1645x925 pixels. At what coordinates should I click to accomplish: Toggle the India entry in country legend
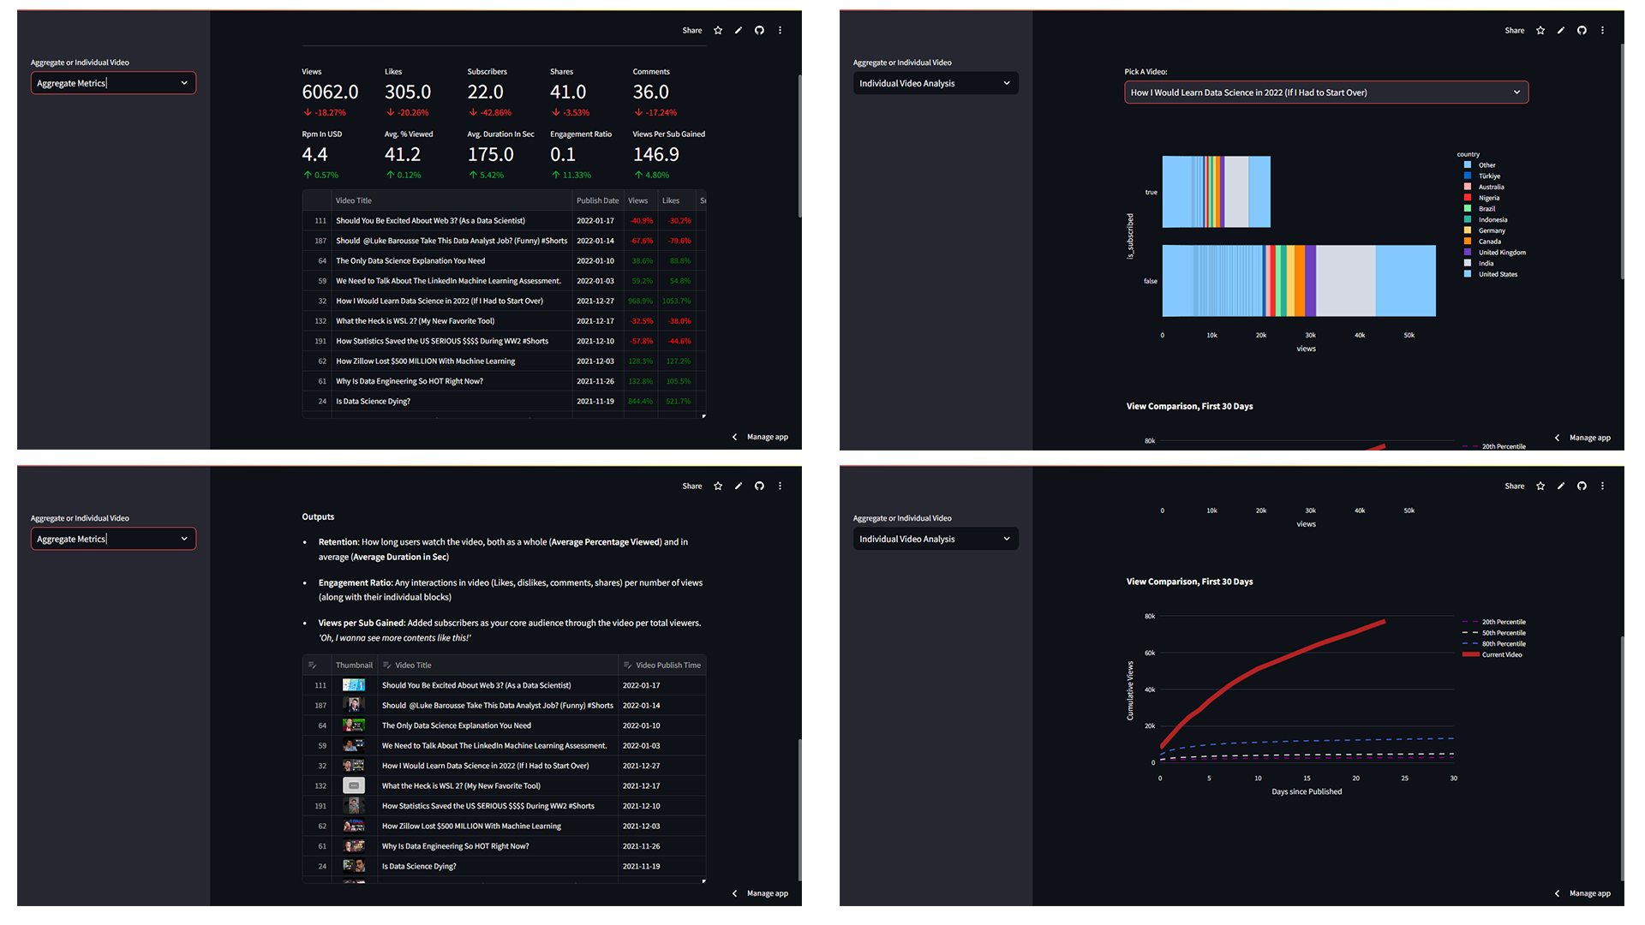point(1486,264)
